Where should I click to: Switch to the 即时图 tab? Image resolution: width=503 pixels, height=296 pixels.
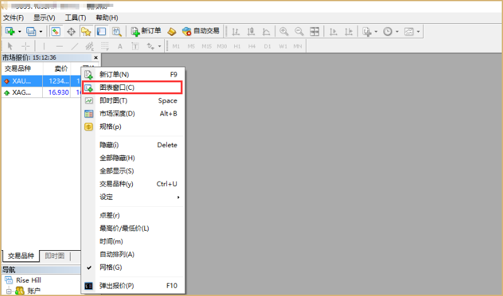[x=55, y=256]
